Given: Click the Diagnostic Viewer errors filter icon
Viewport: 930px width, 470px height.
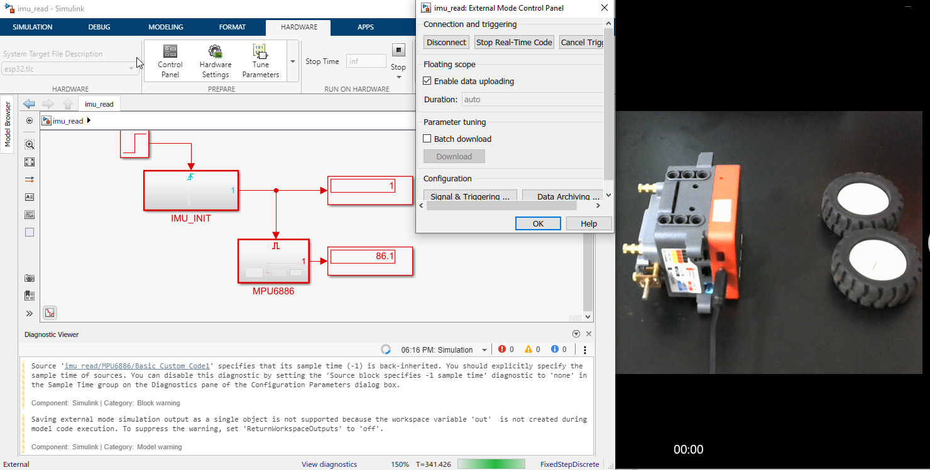Looking at the screenshot, I should pos(502,350).
